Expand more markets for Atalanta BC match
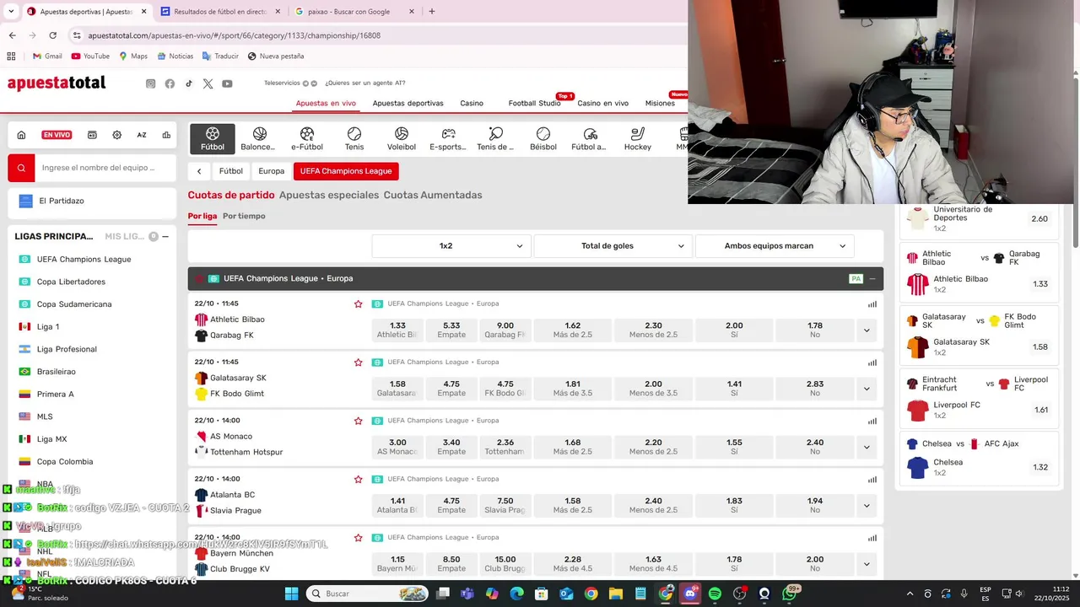1080x607 pixels. click(866, 506)
